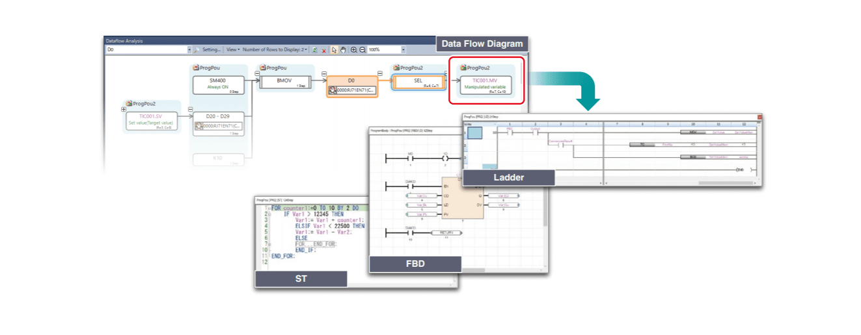The width and height of the screenshot is (861, 335).
Task: Click the zoom in magnifier icon
Action: pyautogui.click(x=353, y=49)
